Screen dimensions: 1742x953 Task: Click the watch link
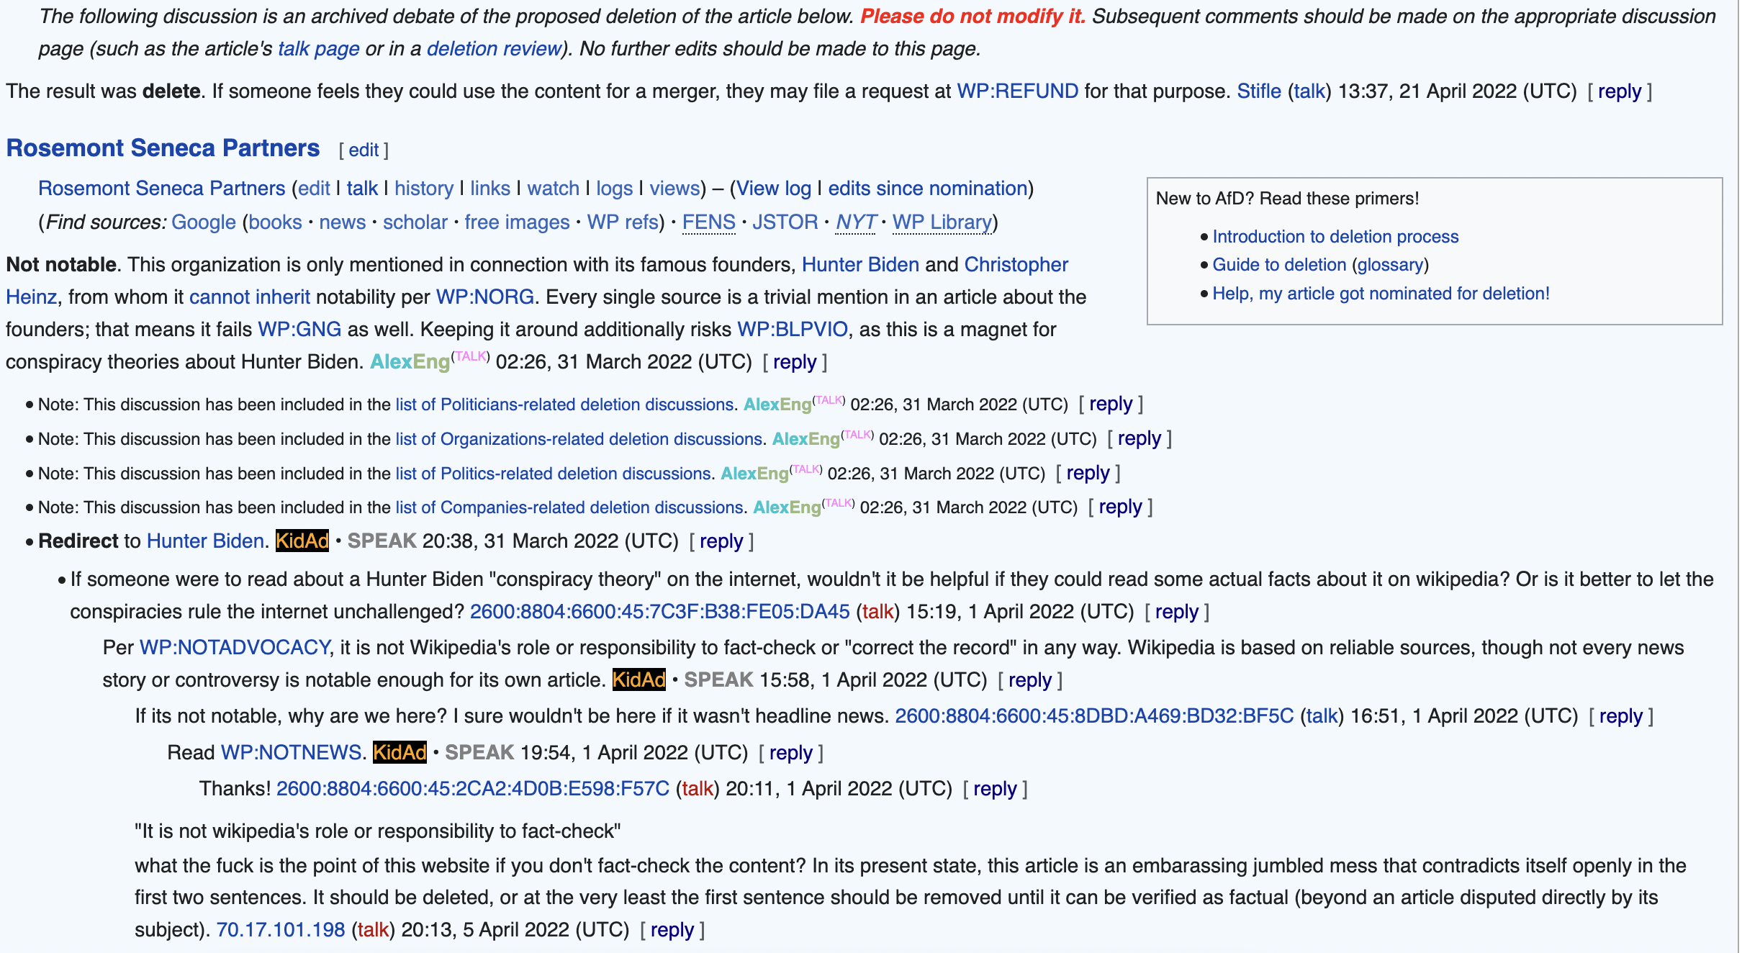[x=553, y=189]
